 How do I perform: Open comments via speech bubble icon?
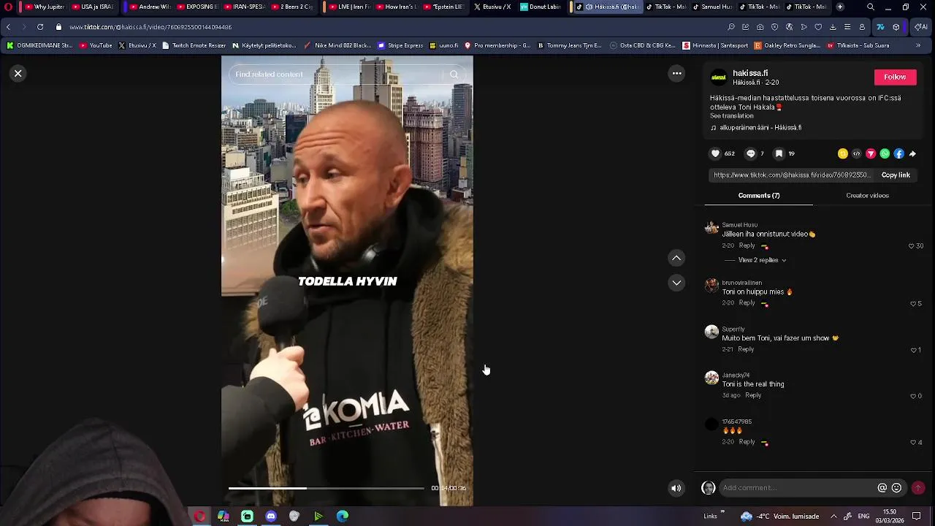pos(750,153)
